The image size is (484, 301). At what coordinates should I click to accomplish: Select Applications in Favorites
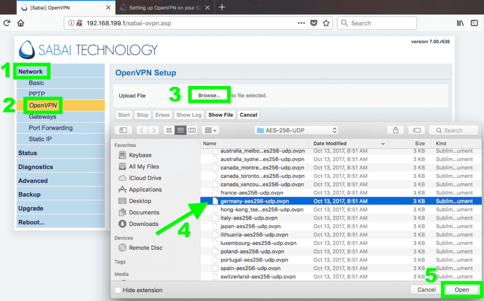tap(145, 189)
